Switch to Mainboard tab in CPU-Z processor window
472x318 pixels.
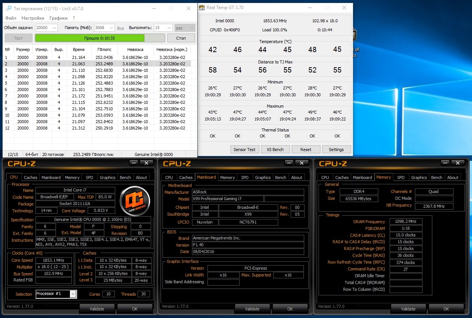(x=51, y=177)
